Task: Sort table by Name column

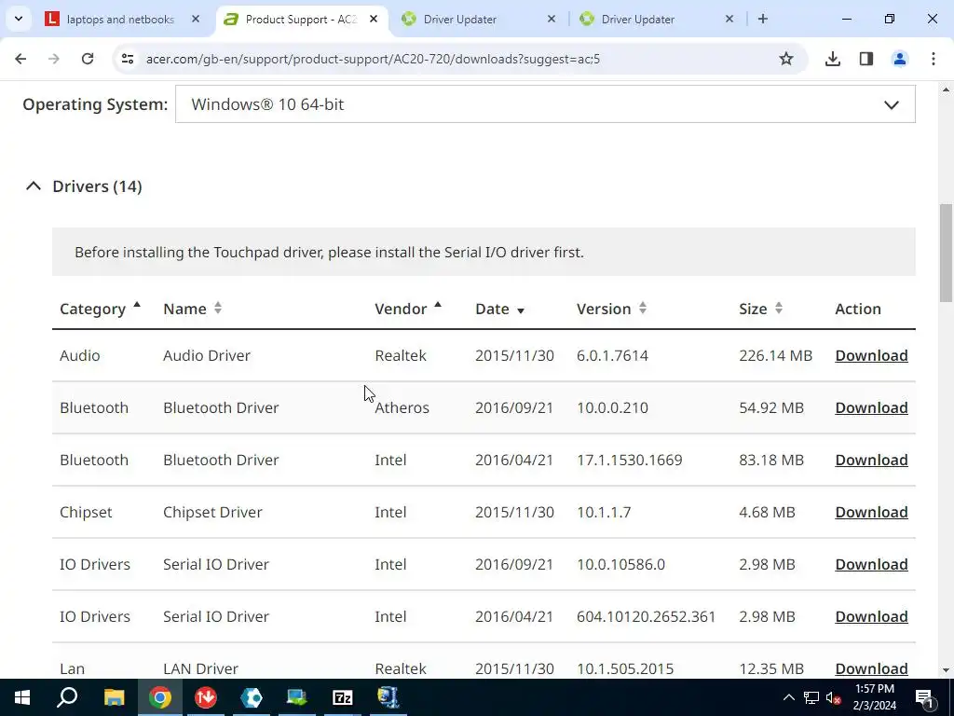Action: [192, 309]
